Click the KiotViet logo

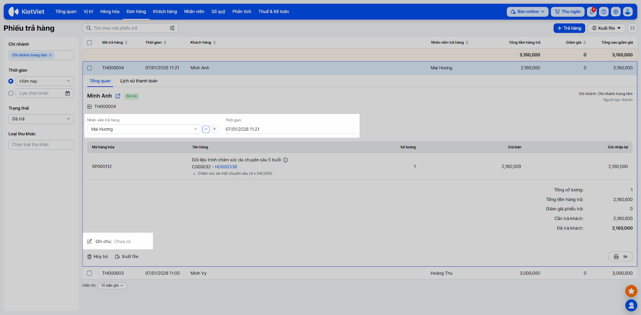tap(26, 12)
